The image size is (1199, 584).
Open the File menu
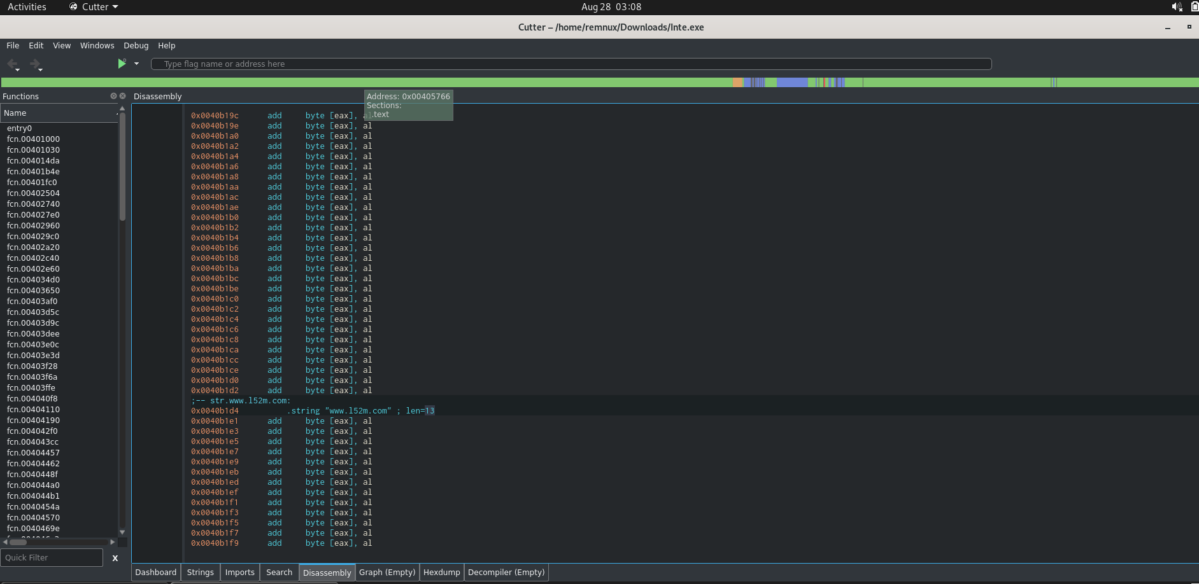(13, 46)
